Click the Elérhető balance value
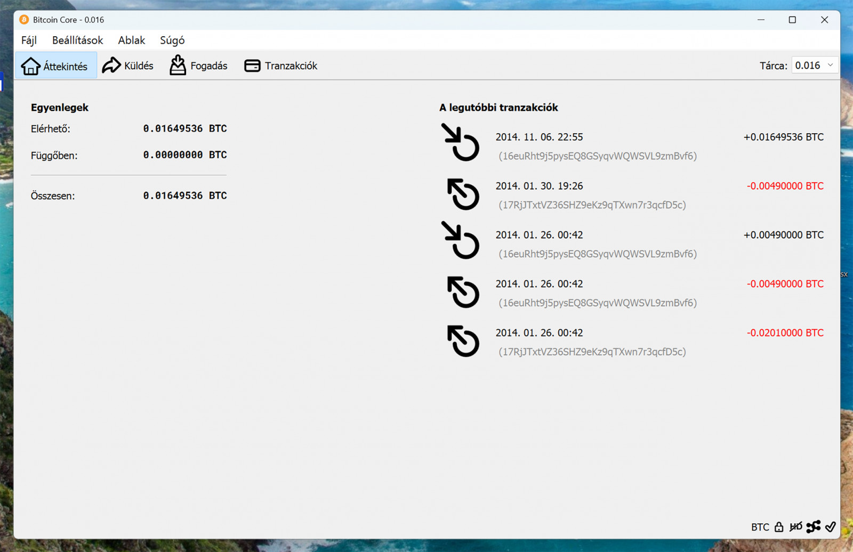 (185, 128)
